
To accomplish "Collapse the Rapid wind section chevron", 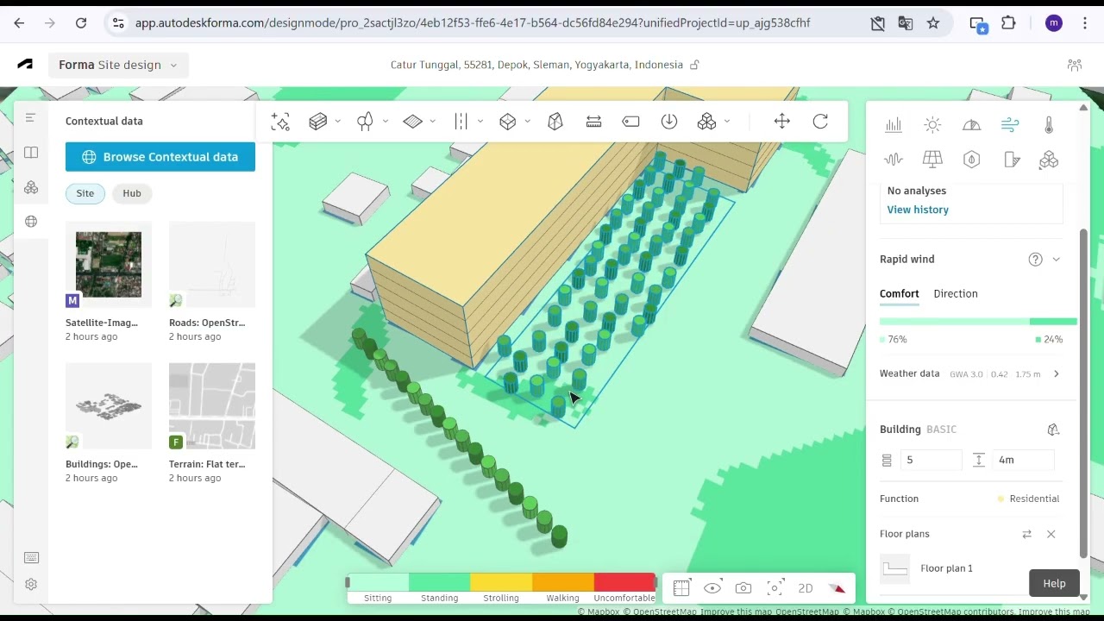I will click(x=1056, y=260).
